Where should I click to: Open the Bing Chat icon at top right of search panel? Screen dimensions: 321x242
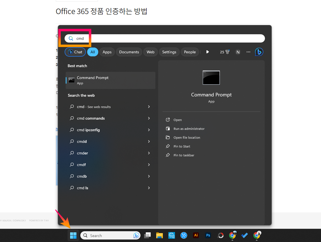[x=259, y=52]
